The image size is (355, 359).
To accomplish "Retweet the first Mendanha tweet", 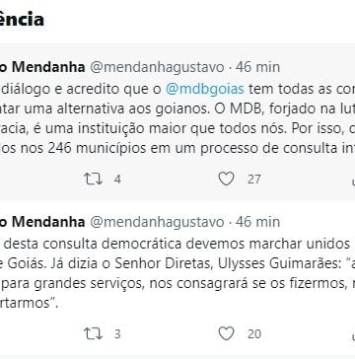I will [x=93, y=179].
